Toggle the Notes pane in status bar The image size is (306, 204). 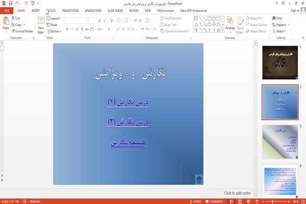click(x=195, y=201)
